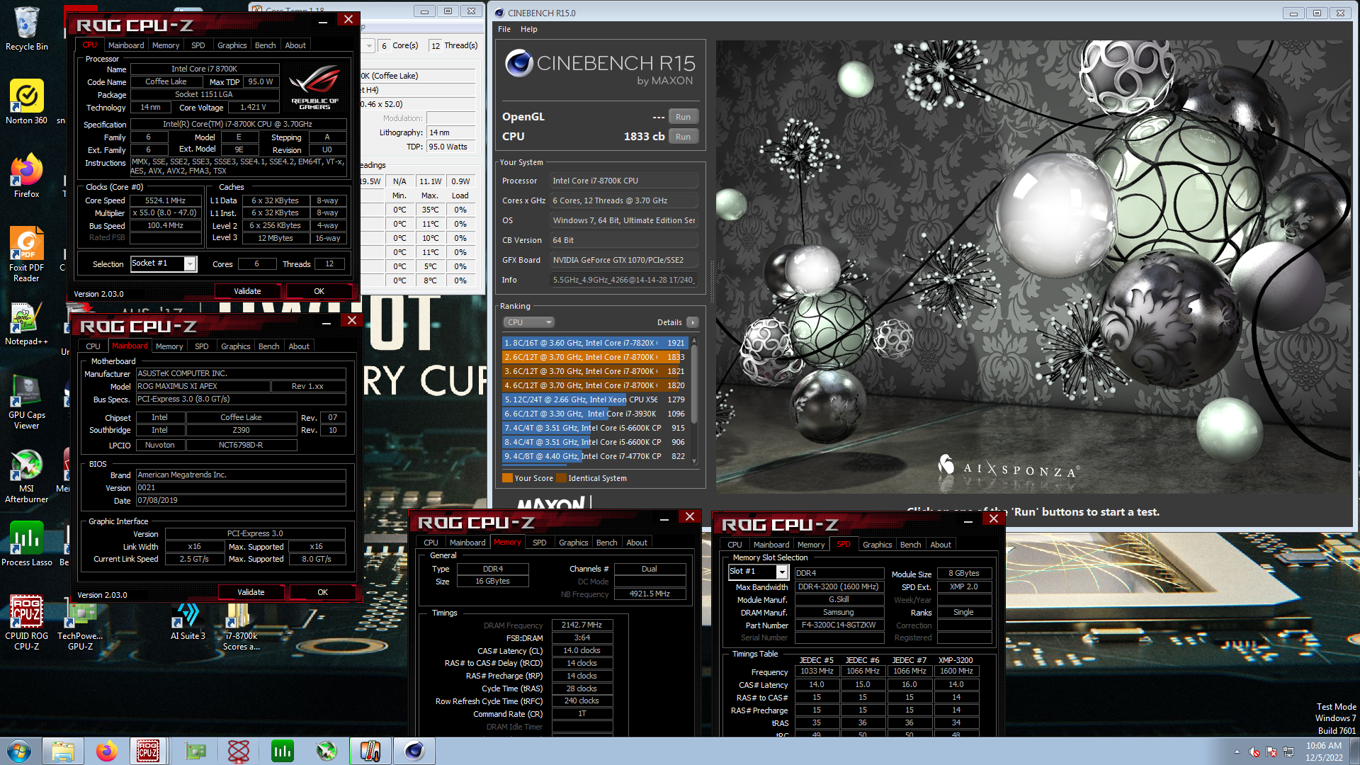Image resolution: width=1360 pixels, height=765 pixels.
Task: Open Bench tab in top CPU-Z window
Action: 266,45
